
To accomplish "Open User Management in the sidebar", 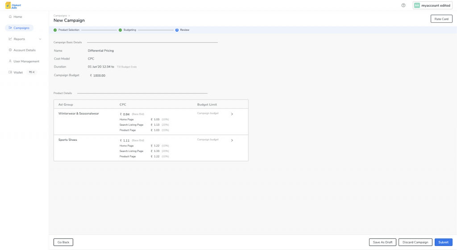I will (x=26, y=61).
